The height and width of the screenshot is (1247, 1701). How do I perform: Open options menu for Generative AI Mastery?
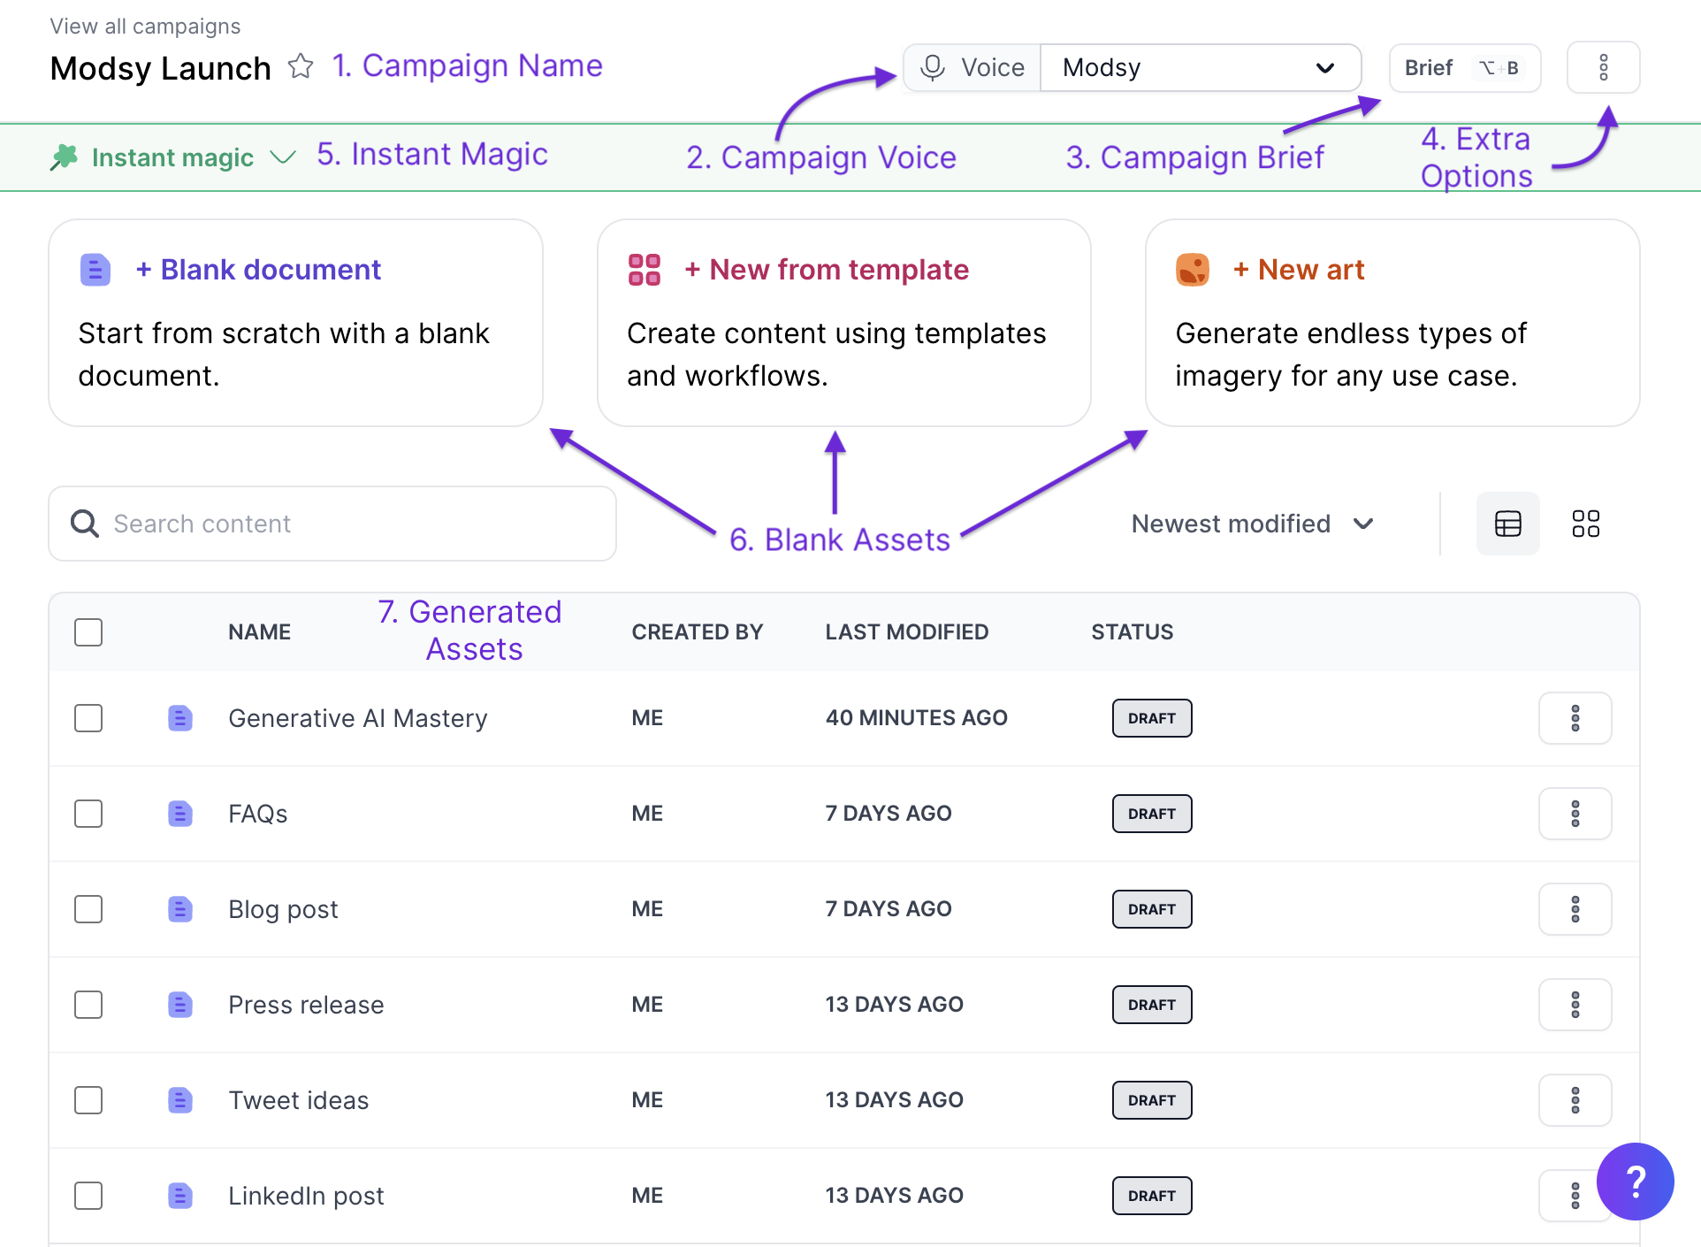[x=1575, y=718]
